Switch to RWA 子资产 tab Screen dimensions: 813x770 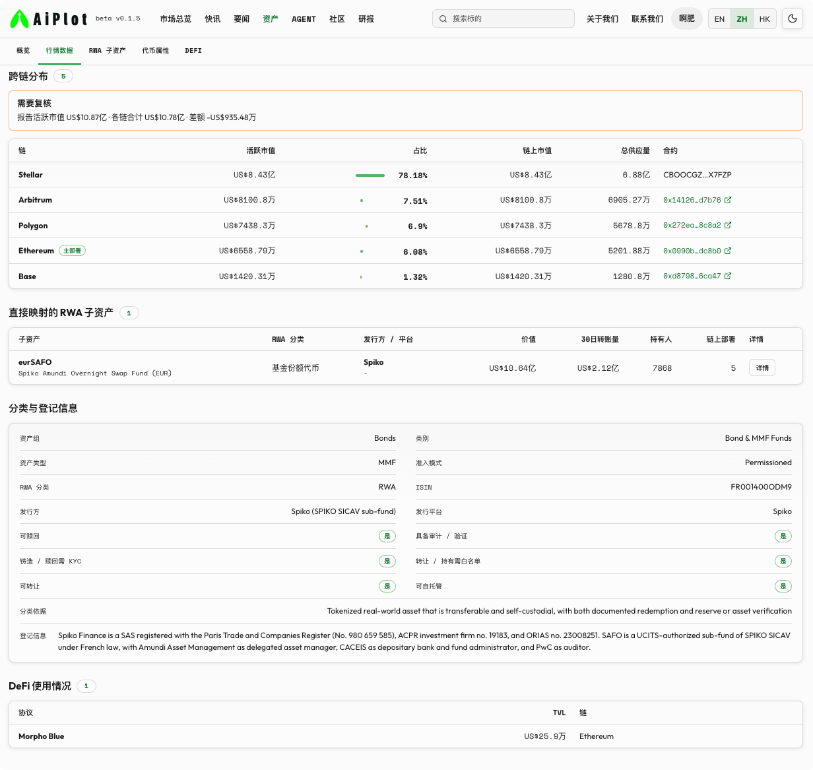pyautogui.click(x=108, y=51)
